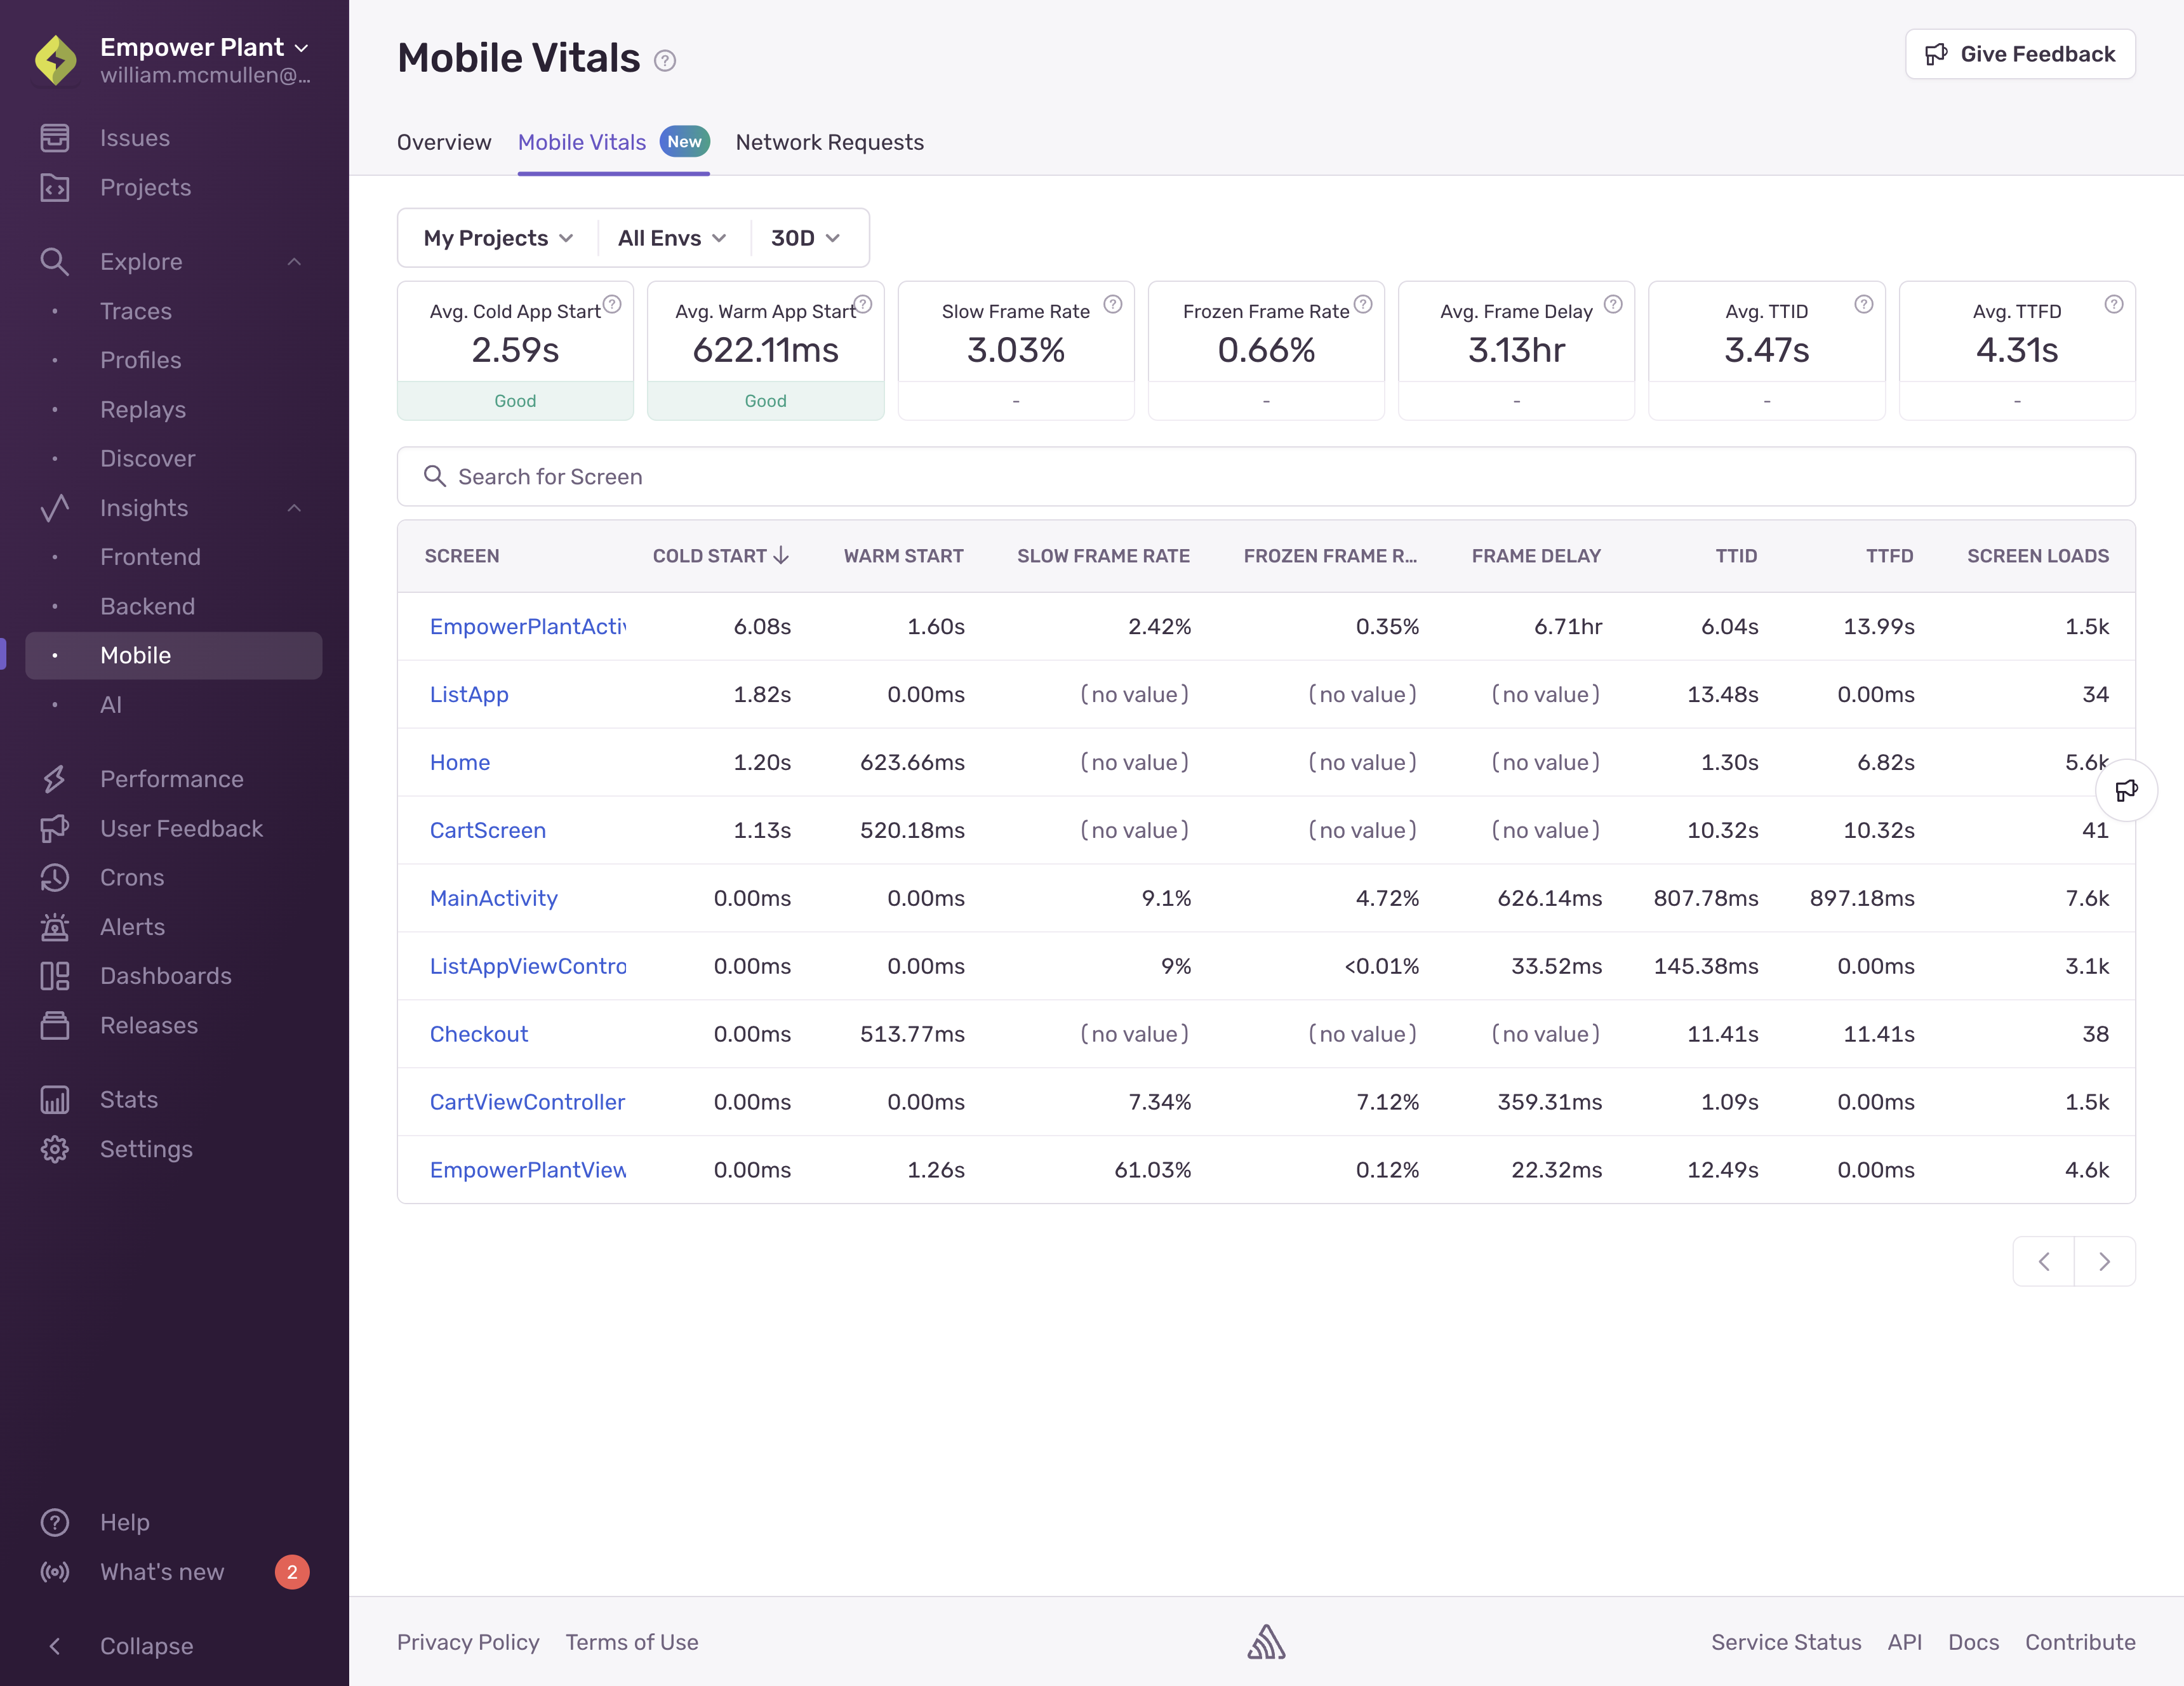Open the Issues sidebar icon
Image resolution: width=2184 pixels, height=1686 pixels.
pyautogui.click(x=55, y=138)
